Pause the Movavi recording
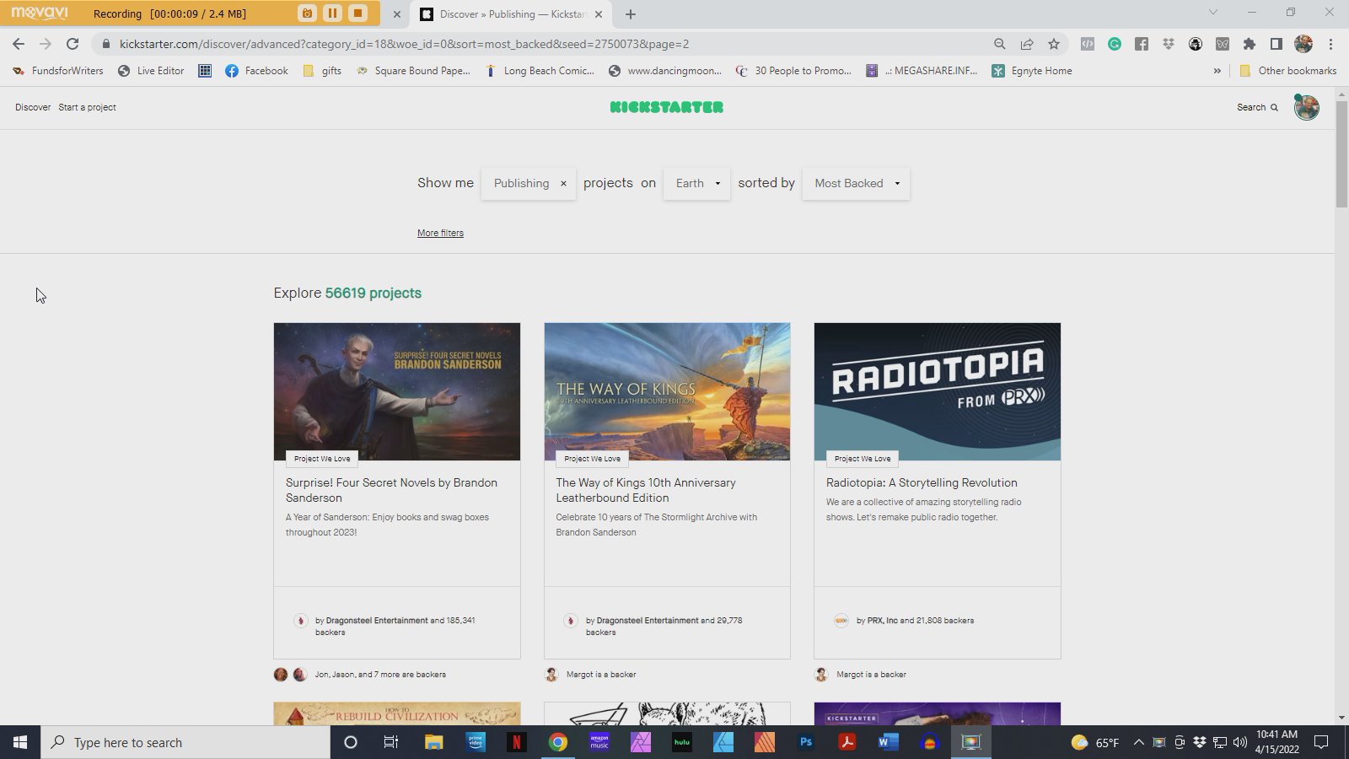Viewport: 1349px width, 759px height. tap(332, 13)
